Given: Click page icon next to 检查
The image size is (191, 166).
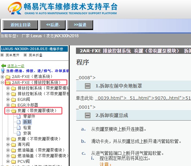Looking at the screenshot, I should click(x=19, y=127).
